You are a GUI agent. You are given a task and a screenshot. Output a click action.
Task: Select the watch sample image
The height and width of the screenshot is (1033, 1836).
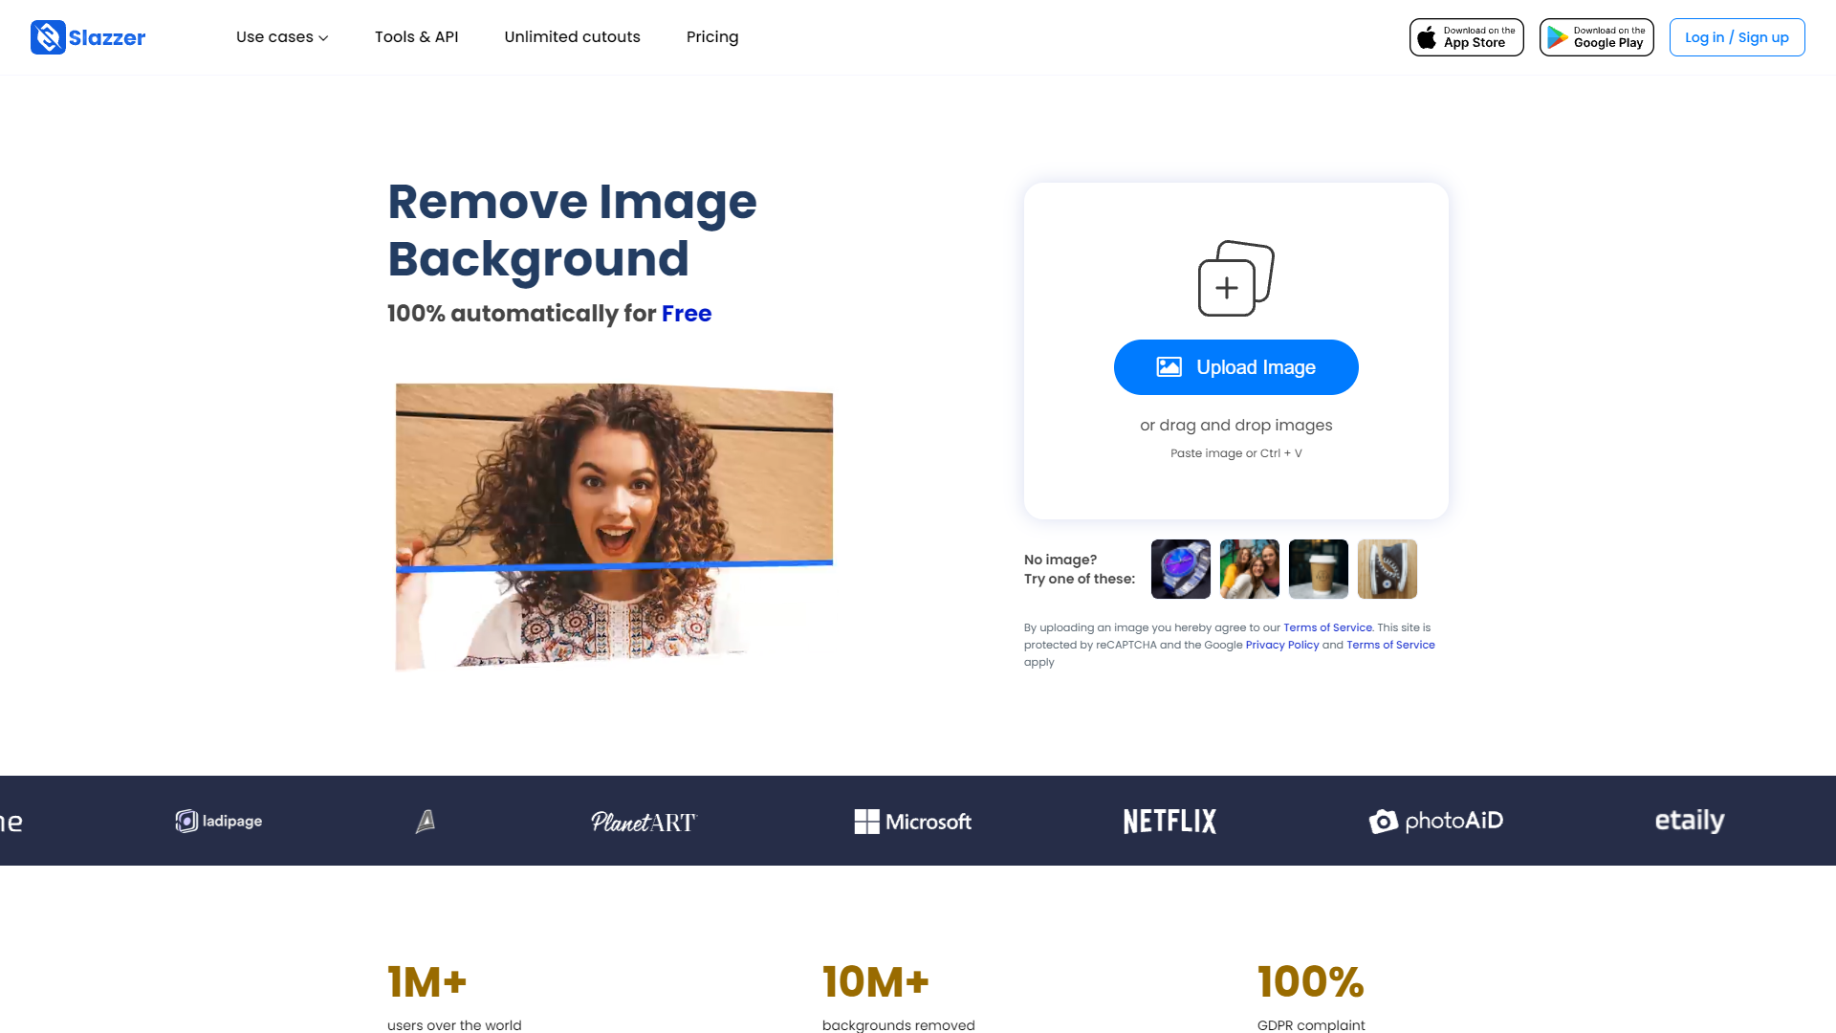(1180, 568)
